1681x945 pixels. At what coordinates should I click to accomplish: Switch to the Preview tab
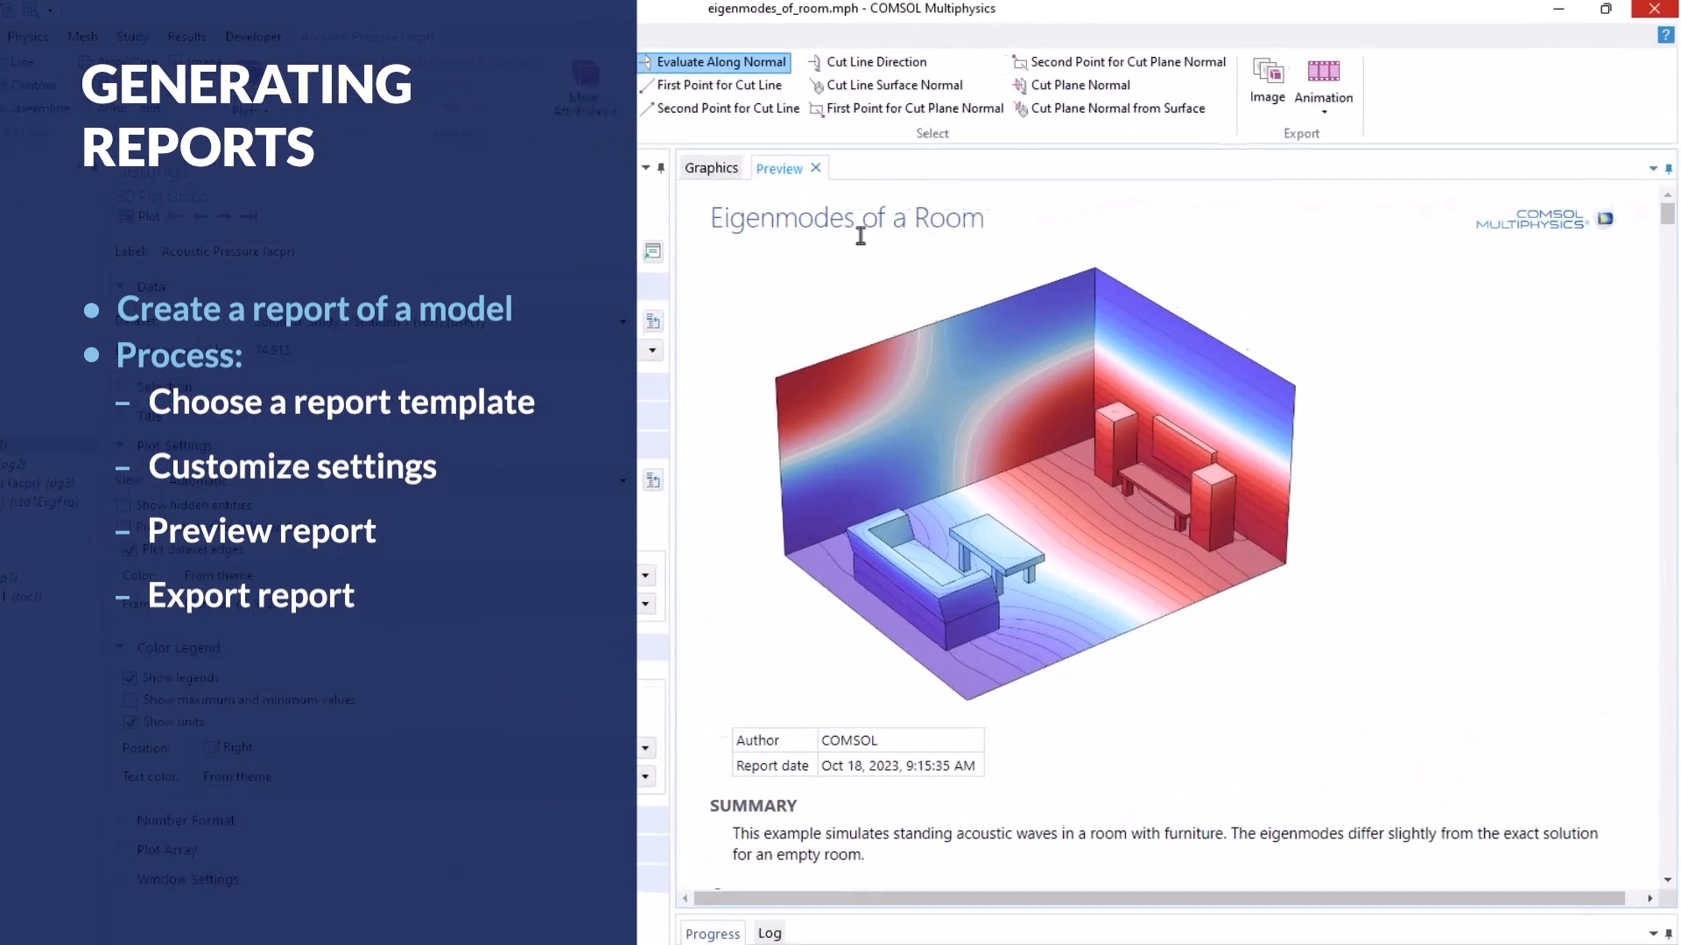[778, 168]
